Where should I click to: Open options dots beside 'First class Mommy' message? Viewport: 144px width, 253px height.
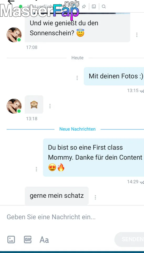(36, 169)
